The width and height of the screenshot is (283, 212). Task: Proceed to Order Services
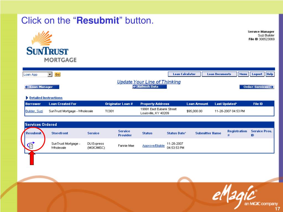257,87
